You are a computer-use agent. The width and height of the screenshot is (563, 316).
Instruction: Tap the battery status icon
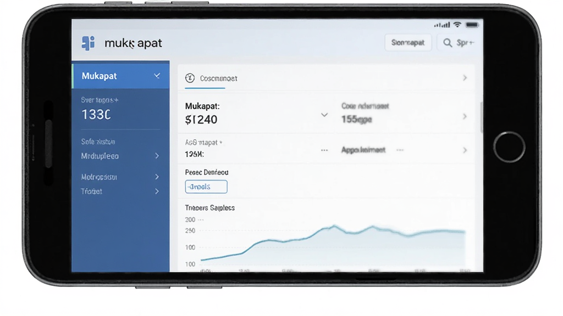(472, 25)
